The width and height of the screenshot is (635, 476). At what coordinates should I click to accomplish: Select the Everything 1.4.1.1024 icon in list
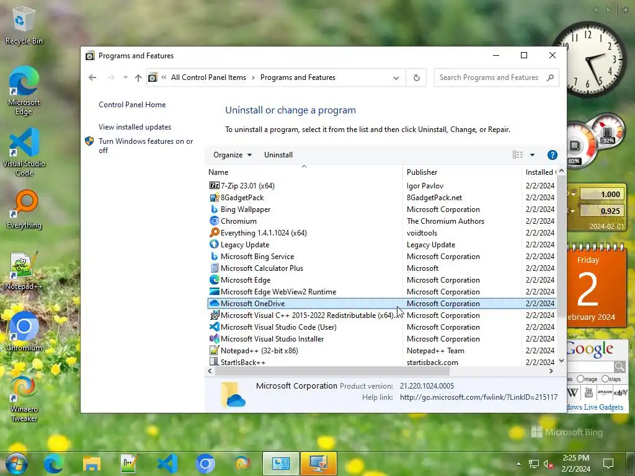[214, 233]
